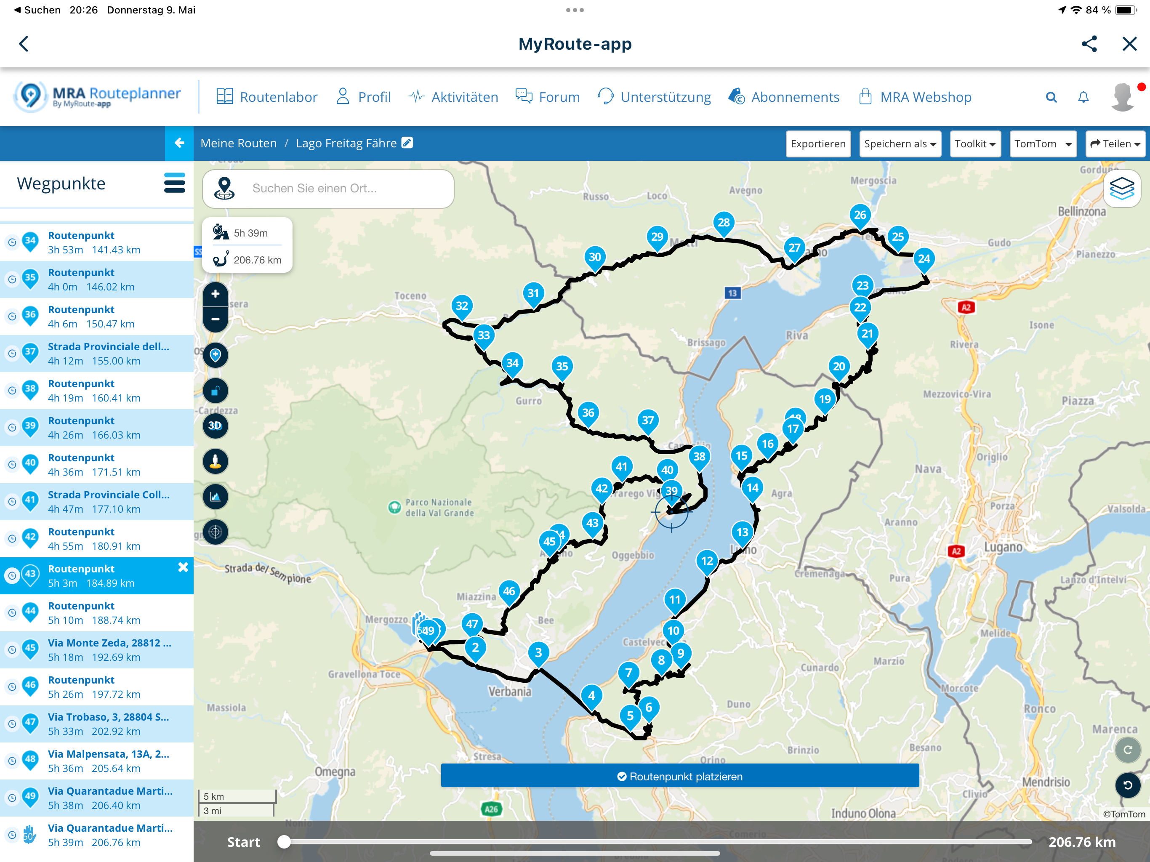Select waypoint 47 Via Trobaso
The image size is (1150, 862).
pos(97,724)
